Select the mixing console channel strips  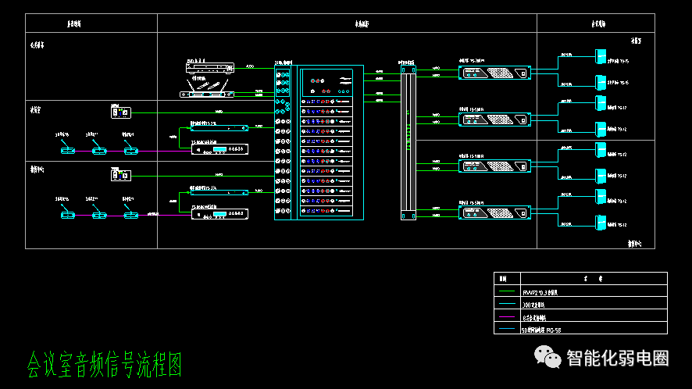coord(326,157)
